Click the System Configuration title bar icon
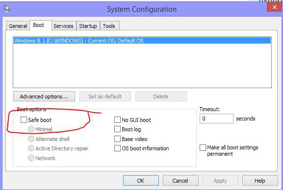 7,9
